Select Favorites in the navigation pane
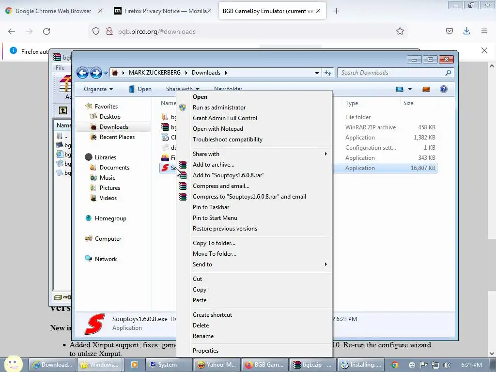 [x=106, y=106]
